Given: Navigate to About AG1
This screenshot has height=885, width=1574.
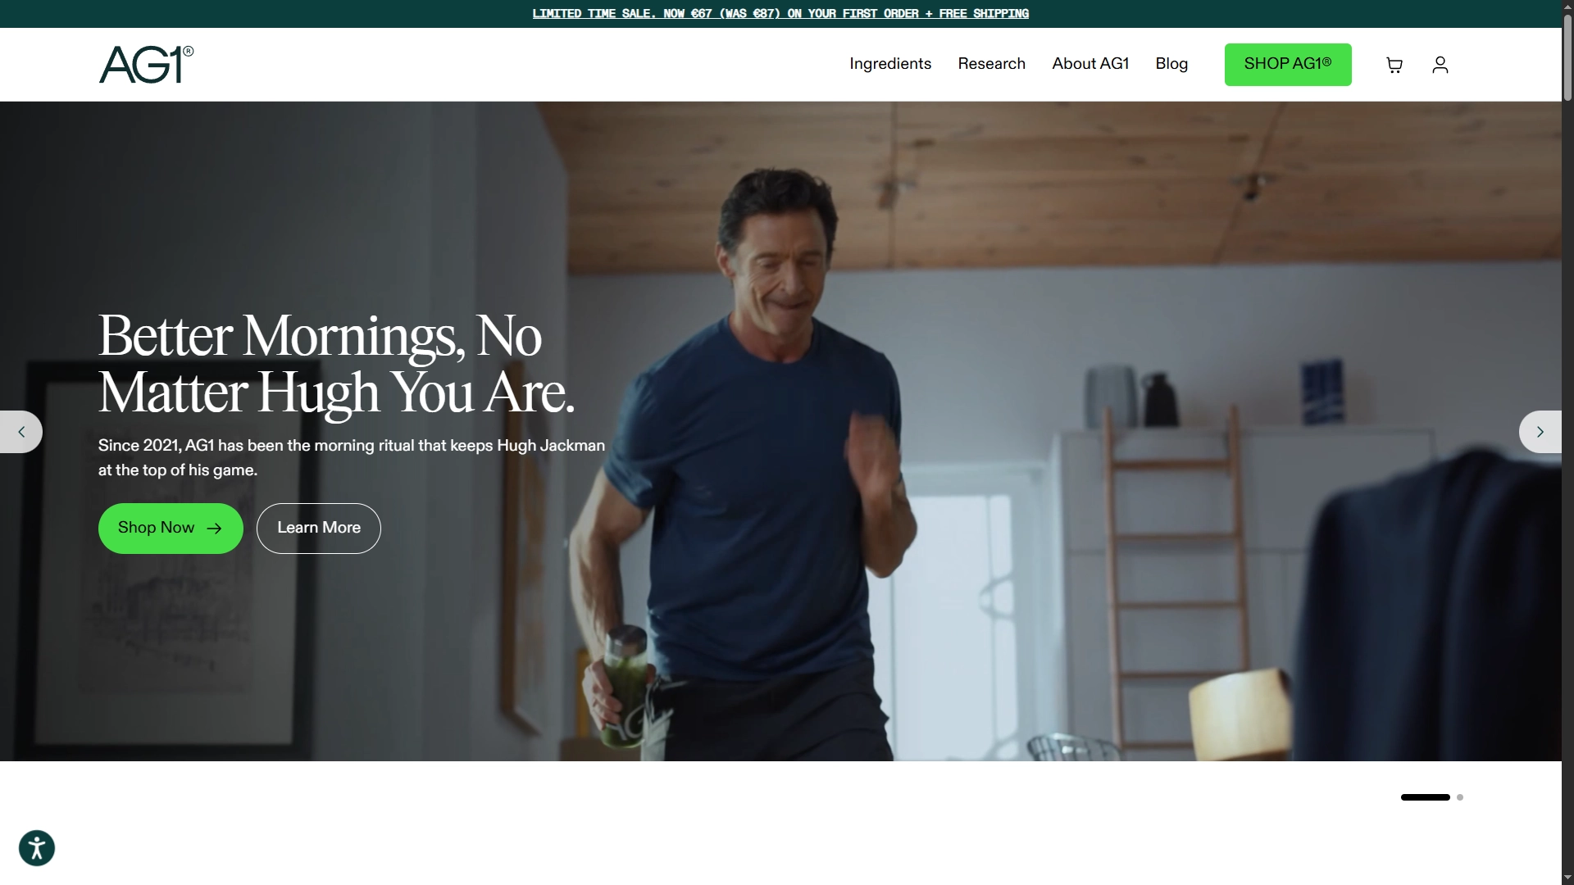Looking at the screenshot, I should click(x=1090, y=64).
